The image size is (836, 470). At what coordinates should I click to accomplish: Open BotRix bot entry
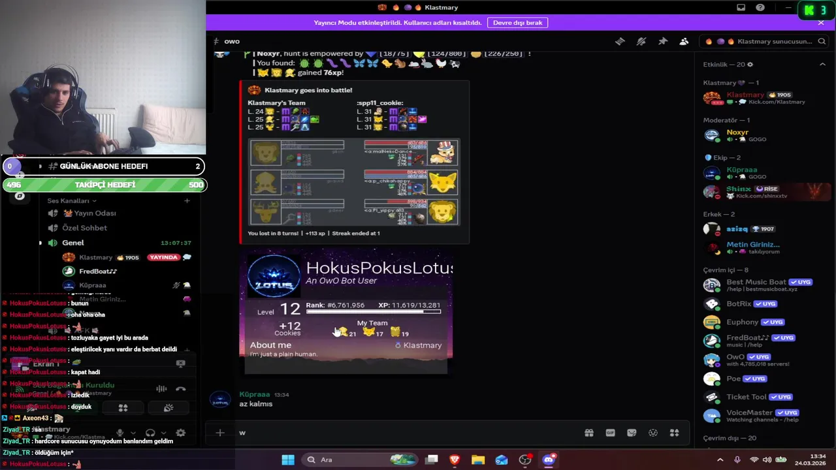764,304
